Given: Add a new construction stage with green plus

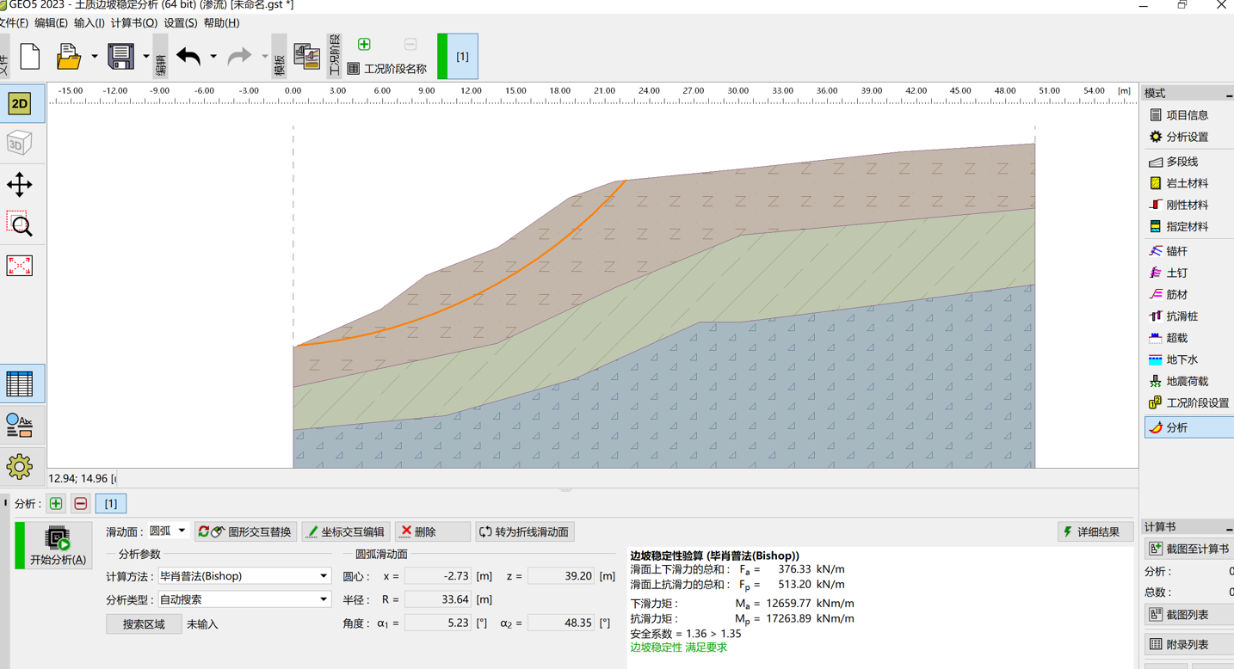Looking at the screenshot, I should pyautogui.click(x=364, y=44).
